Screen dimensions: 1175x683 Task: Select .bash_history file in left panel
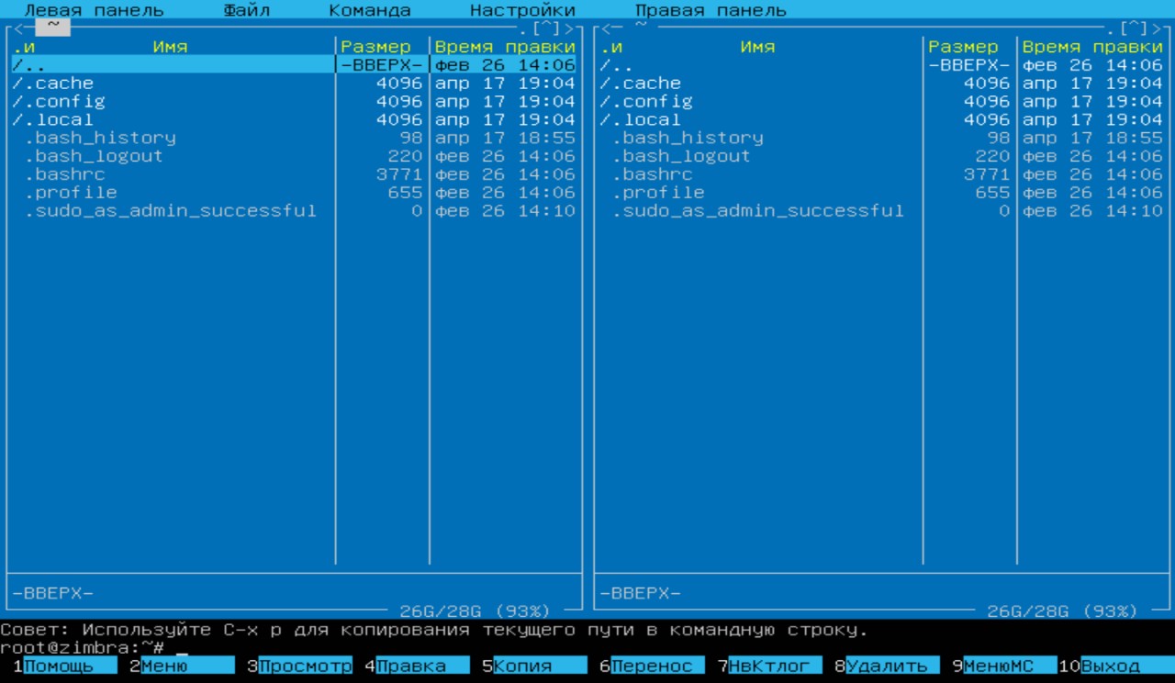(294, 138)
